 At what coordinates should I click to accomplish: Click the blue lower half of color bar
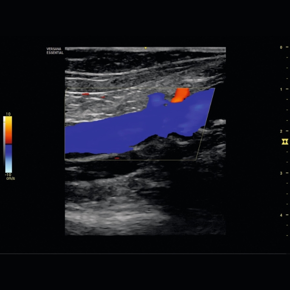tap(9, 158)
